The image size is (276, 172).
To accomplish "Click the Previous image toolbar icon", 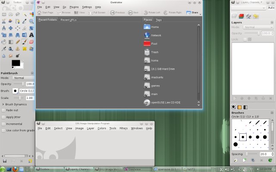I will [116, 12].
